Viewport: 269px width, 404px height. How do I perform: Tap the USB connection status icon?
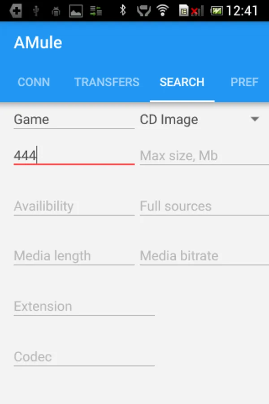pyautogui.click(x=36, y=11)
